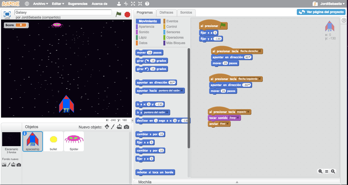Viewport: 348px width, 185px height.
Task: Upload a sprite from file
Action: 119,126
